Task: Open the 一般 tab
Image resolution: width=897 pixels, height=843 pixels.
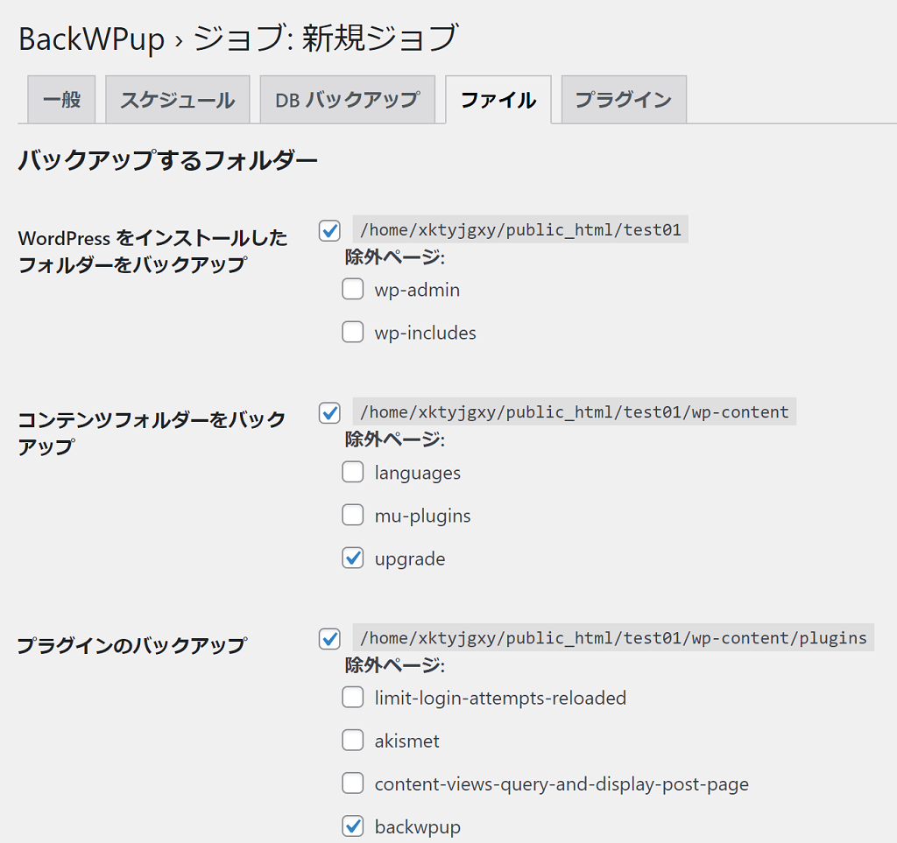Action: [61, 100]
